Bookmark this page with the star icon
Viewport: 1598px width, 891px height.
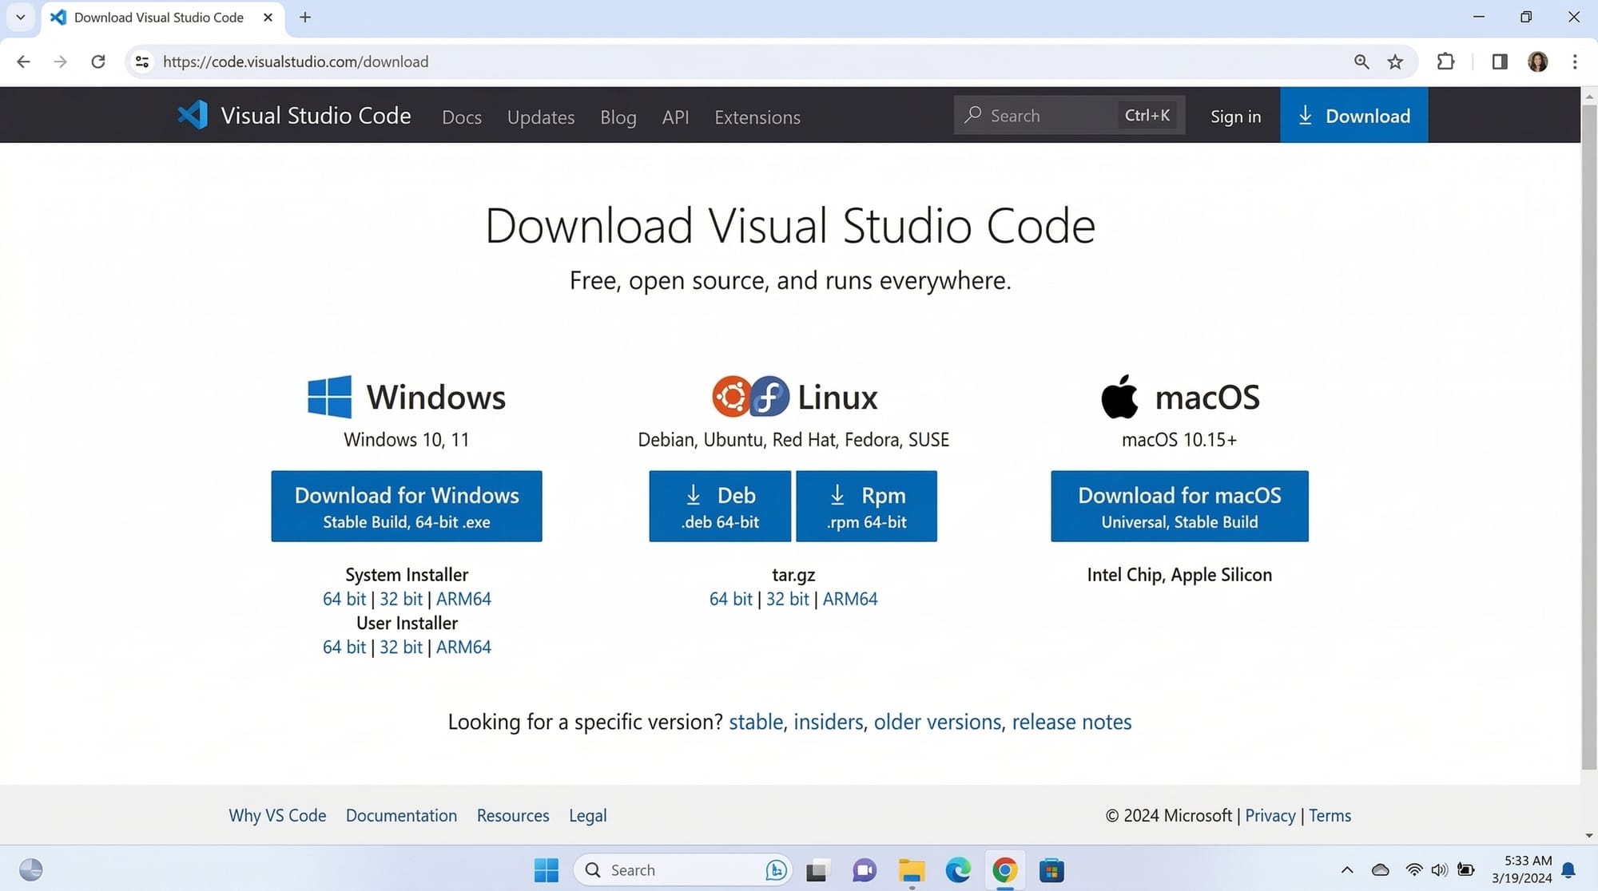1395,61
